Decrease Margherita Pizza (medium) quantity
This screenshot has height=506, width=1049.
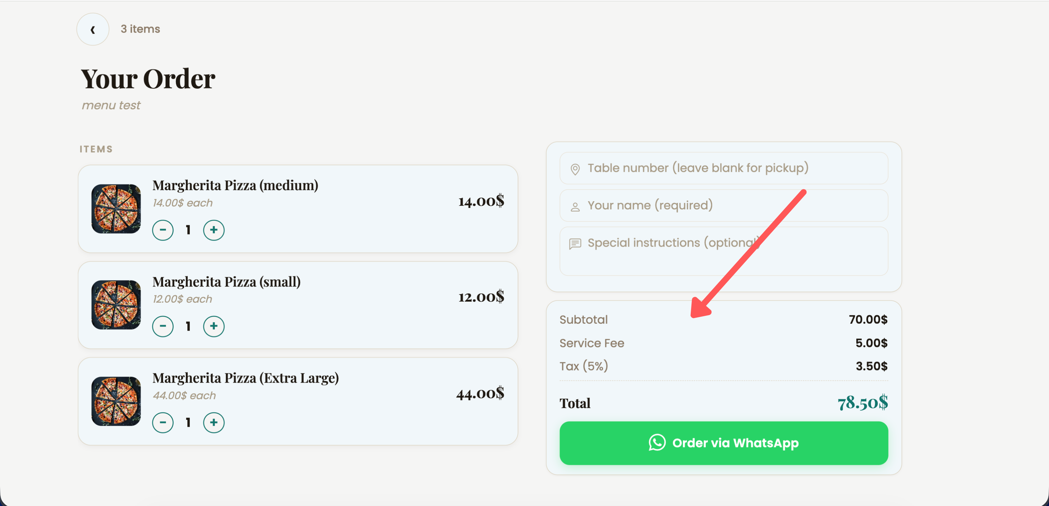pos(163,230)
